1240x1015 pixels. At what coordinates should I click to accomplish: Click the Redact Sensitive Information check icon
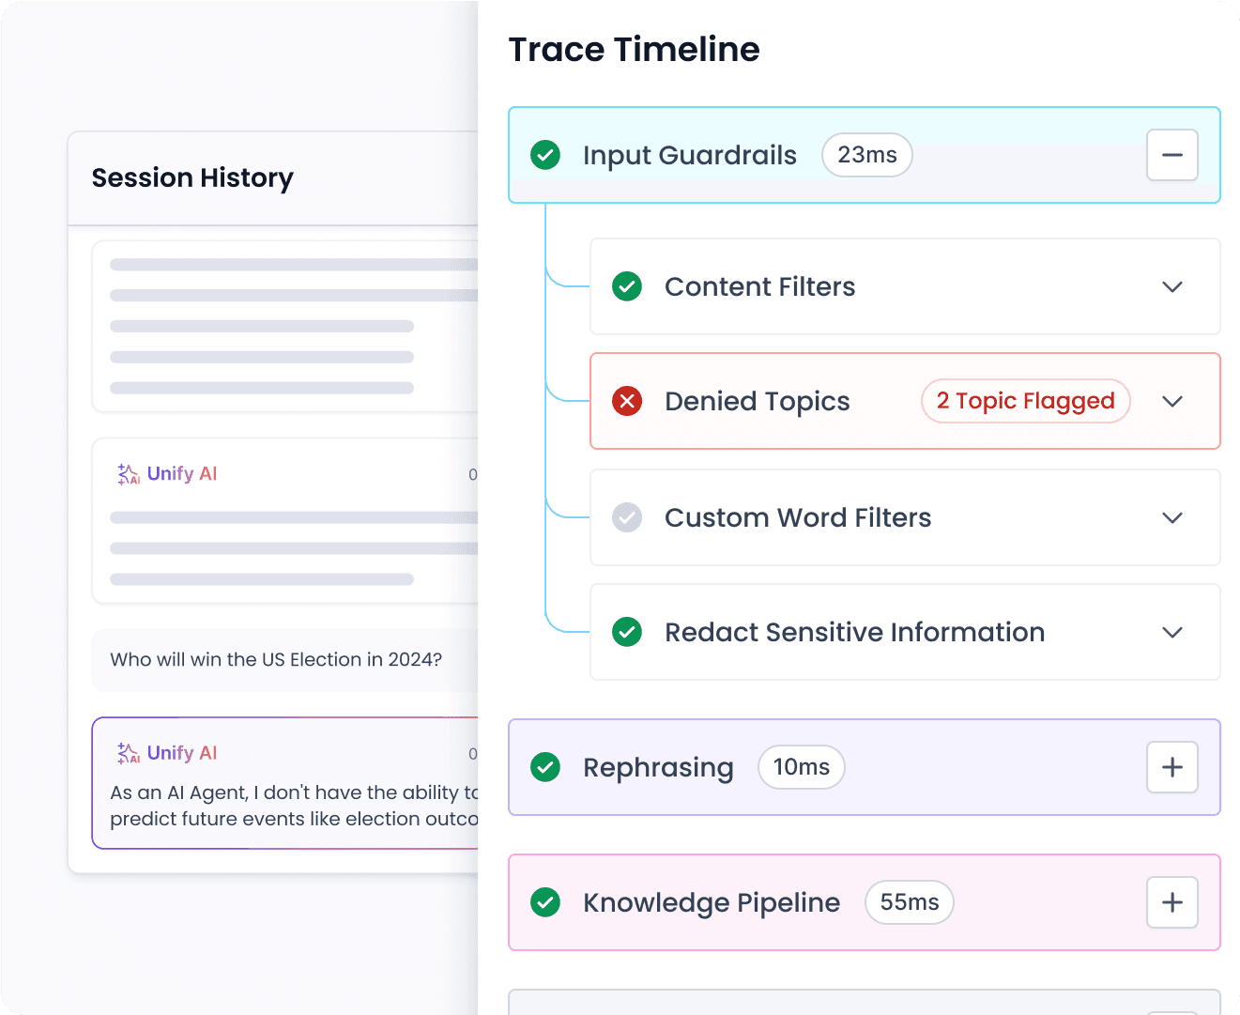pyautogui.click(x=627, y=632)
